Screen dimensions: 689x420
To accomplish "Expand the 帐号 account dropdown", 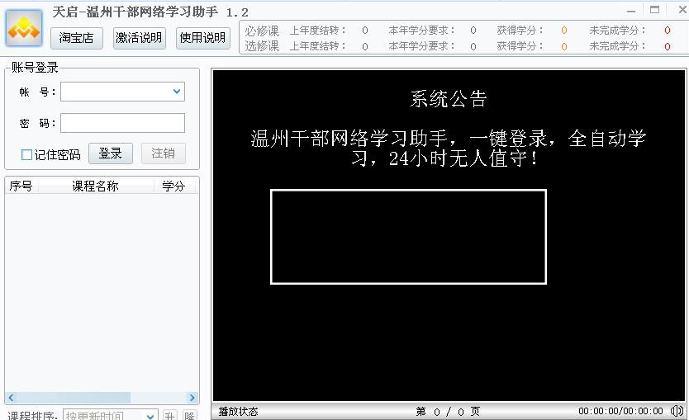I will tap(177, 92).
